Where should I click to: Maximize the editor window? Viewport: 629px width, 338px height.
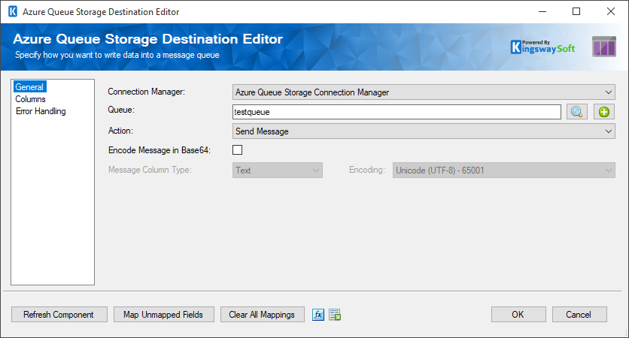click(576, 11)
